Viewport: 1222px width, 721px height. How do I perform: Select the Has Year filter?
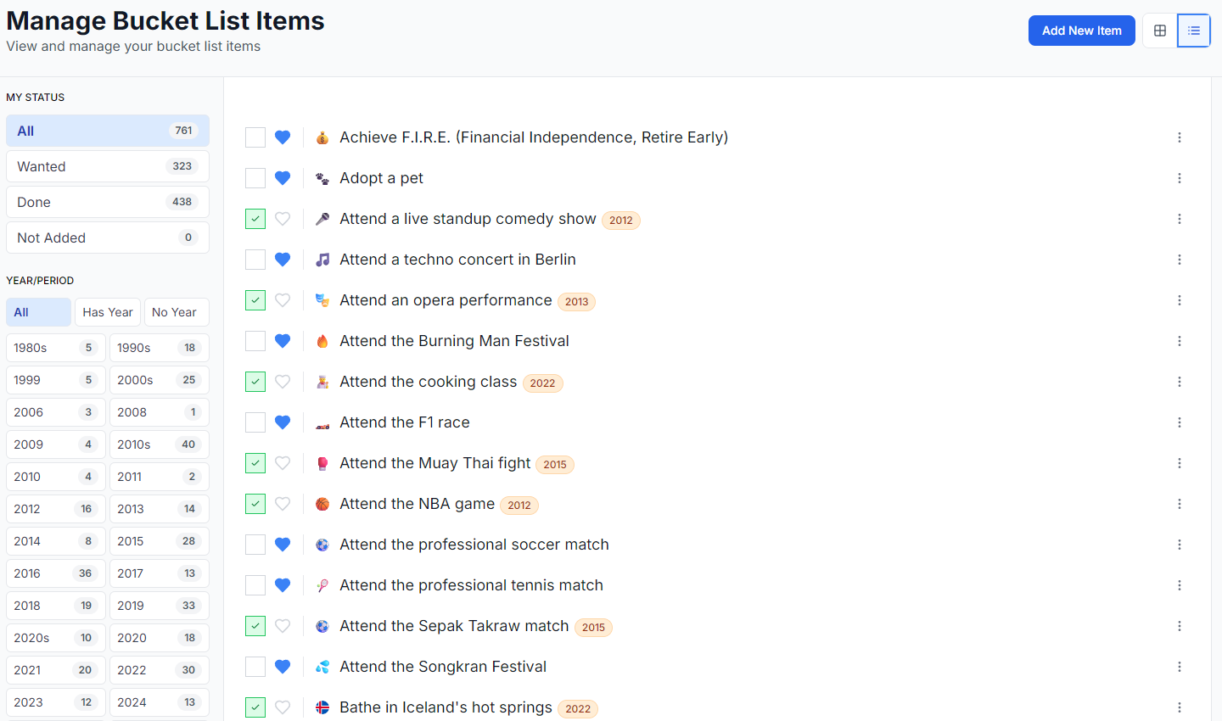[108, 312]
